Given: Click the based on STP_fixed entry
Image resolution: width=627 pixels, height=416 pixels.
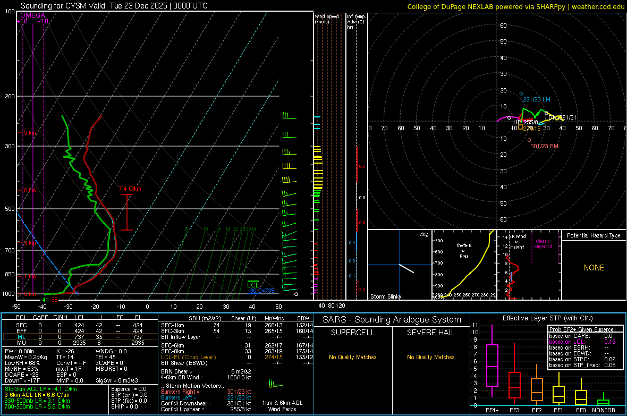Looking at the screenshot, I should pyautogui.click(x=582, y=365).
